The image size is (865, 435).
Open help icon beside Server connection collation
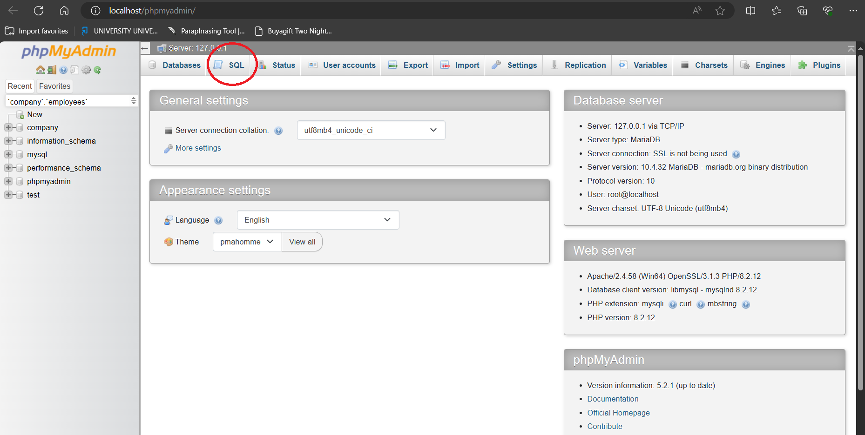click(x=278, y=131)
